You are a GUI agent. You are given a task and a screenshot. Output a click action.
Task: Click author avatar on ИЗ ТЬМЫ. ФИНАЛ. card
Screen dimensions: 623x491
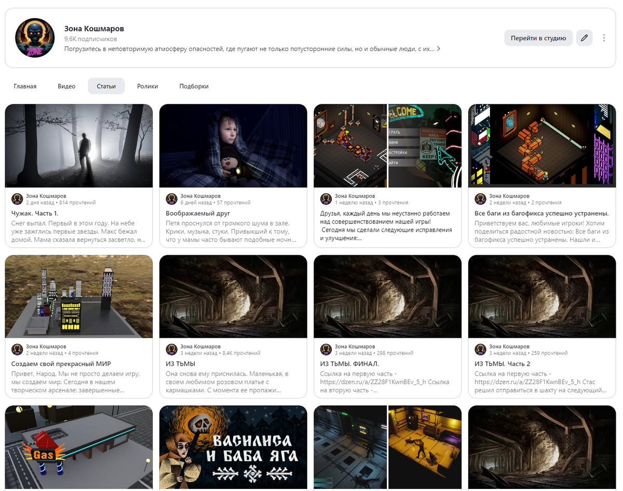[x=326, y=350]
